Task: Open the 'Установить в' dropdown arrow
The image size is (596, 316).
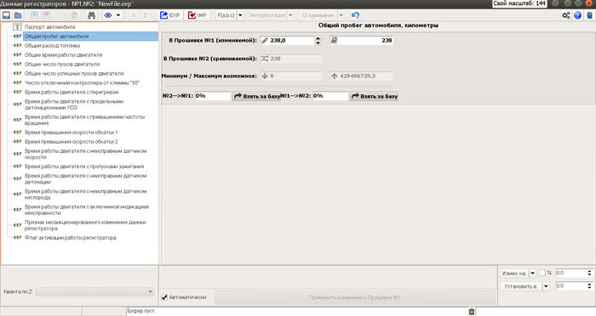Action: (x=546, y=286)
